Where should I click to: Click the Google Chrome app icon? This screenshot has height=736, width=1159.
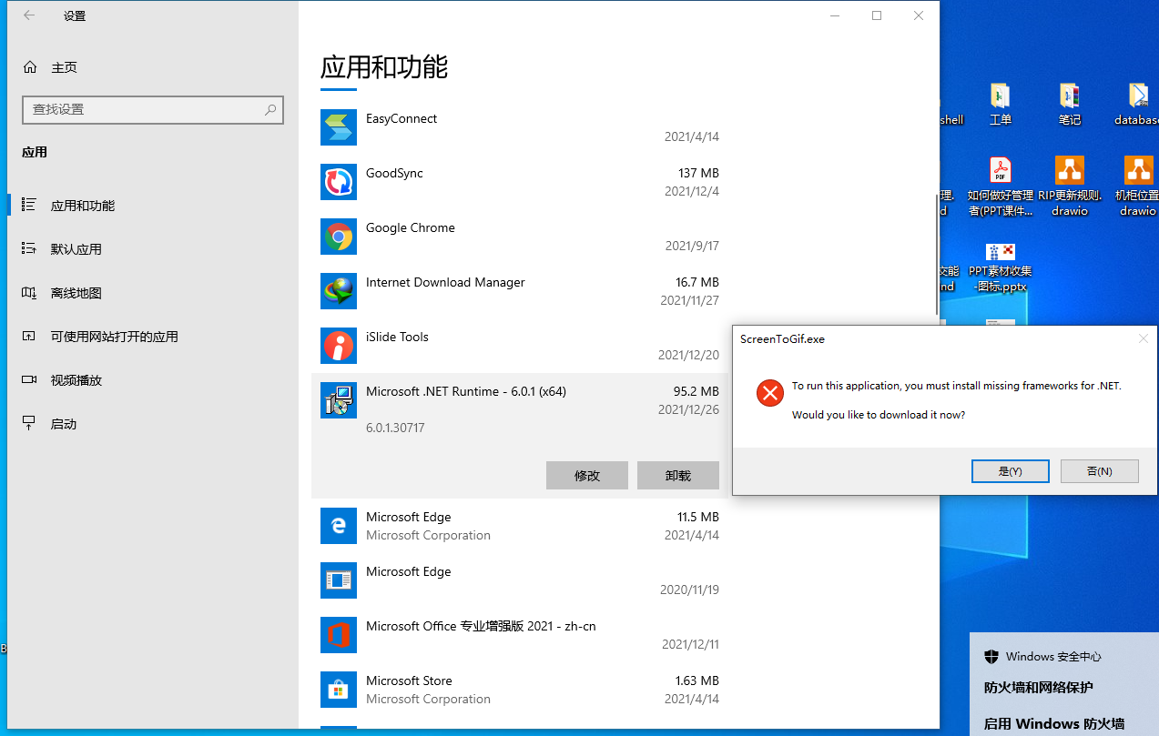pos(339,237)
